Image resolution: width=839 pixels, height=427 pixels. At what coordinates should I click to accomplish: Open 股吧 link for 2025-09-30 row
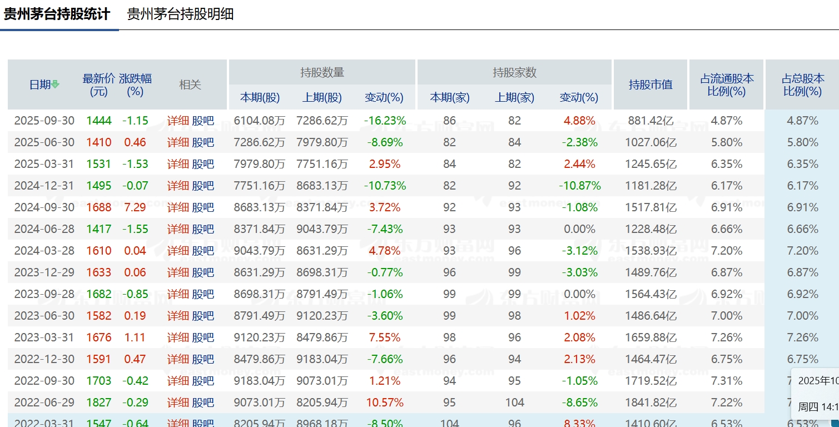(x=203, y=121)
